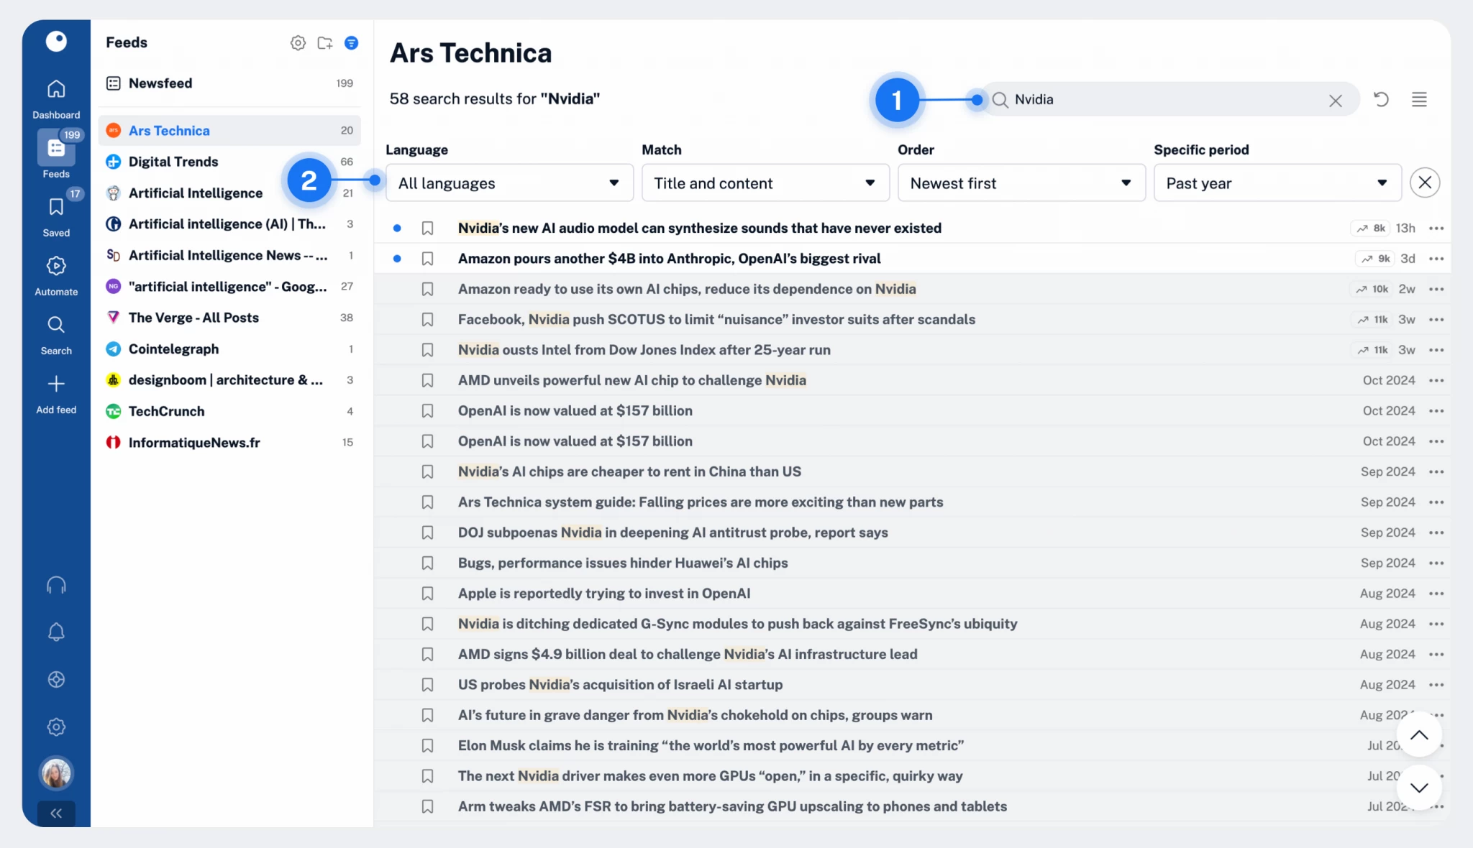Image resolution: width=1473 pixels, height=848 pixels.
Task: Open the Match dropdown showing Title and content
Action: point(765,183)
